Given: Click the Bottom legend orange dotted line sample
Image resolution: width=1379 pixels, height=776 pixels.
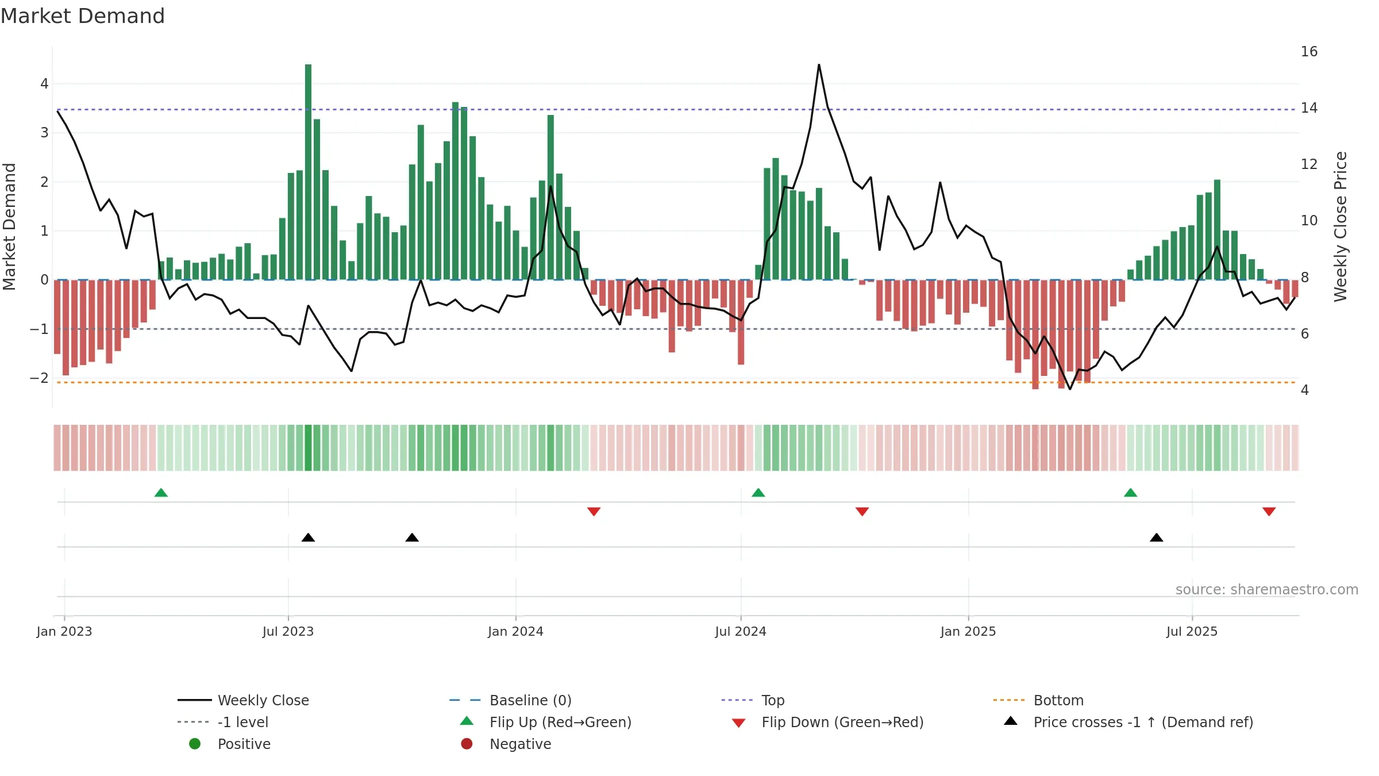Looking at the screenshot, I should tap(1009, 700).
